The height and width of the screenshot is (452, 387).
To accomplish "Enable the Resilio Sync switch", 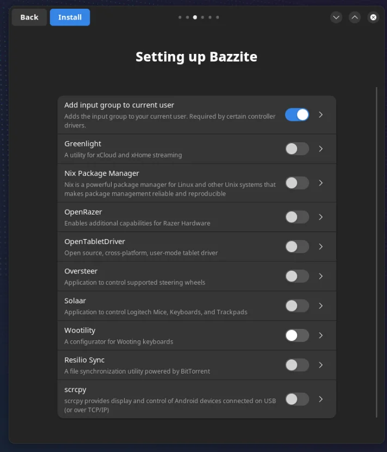I will (297, 365).
